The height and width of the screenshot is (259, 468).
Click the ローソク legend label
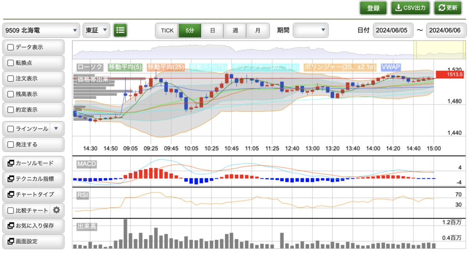click(x=90, y=67)
